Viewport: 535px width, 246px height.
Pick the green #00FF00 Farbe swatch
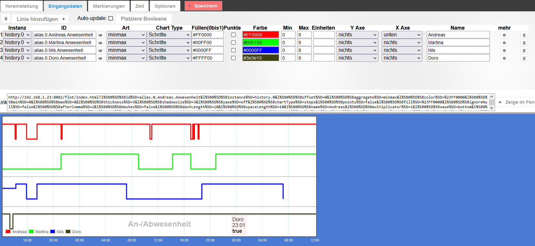(x=261, y=43)
